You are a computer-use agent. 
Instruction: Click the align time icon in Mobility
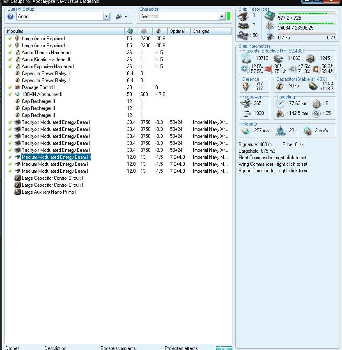(280, 130)
